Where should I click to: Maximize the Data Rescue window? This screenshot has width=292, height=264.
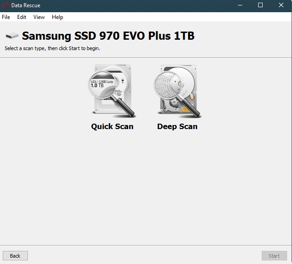[260, 5]
